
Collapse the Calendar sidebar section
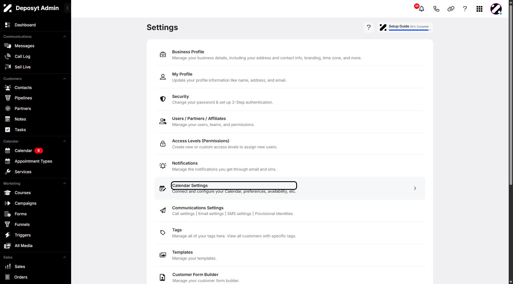click(65, 141)
